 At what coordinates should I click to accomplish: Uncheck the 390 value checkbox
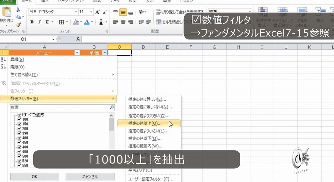pos(19,133)
